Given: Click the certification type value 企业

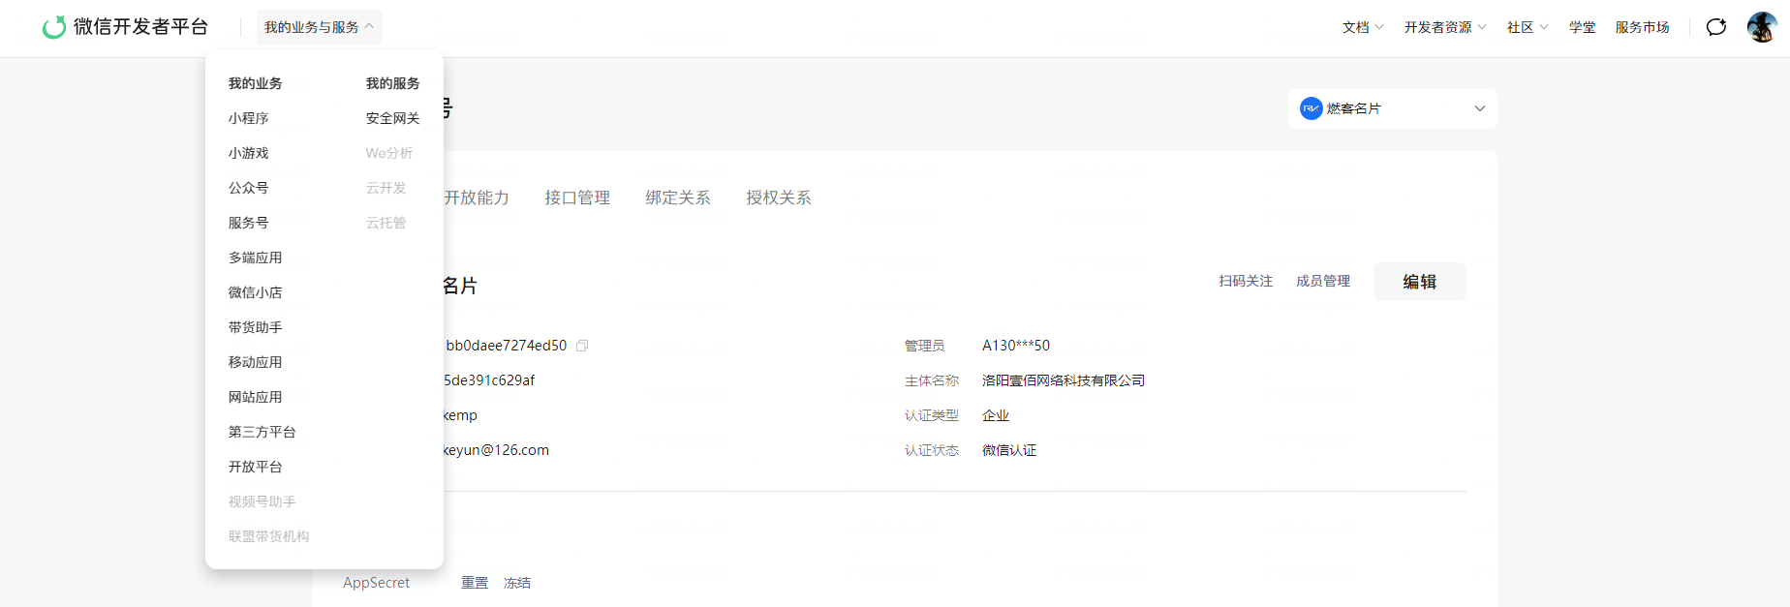Looking at the screenshot, I should pyautogui.click(x=996, y=415).
